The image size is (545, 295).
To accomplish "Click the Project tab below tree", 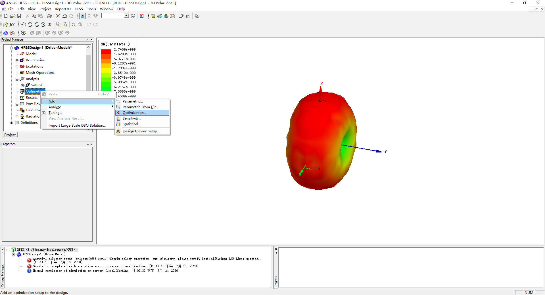I will [10, 135].
